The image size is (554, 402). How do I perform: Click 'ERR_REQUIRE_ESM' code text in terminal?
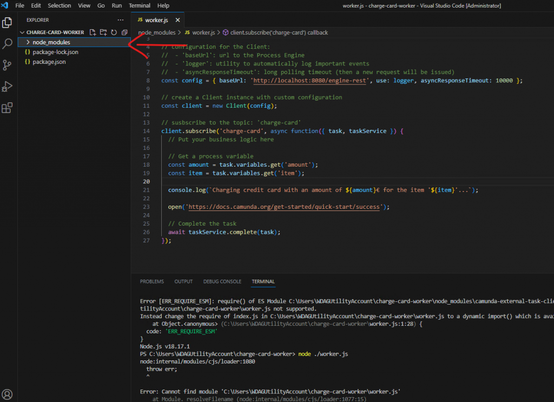[191, 331]
